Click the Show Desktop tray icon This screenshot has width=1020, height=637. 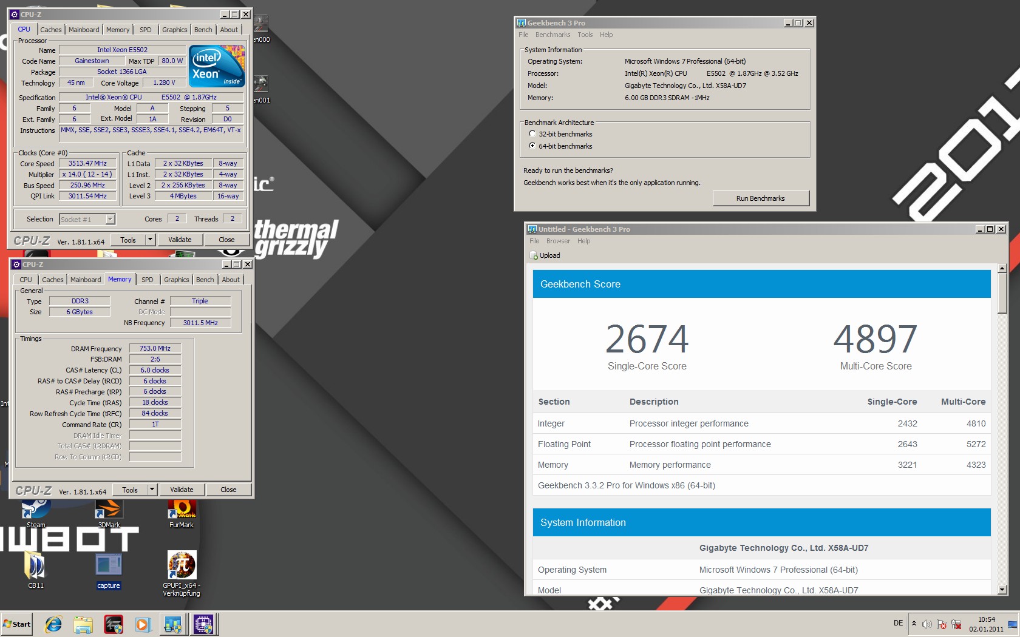click(x=1012, y=624)
